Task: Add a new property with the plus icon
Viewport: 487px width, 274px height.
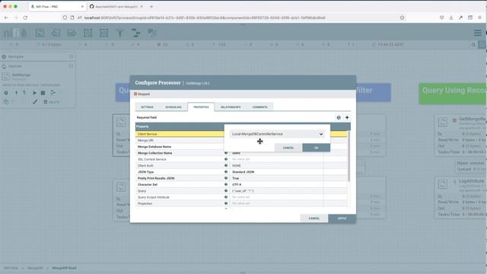Action: (347, 117)
